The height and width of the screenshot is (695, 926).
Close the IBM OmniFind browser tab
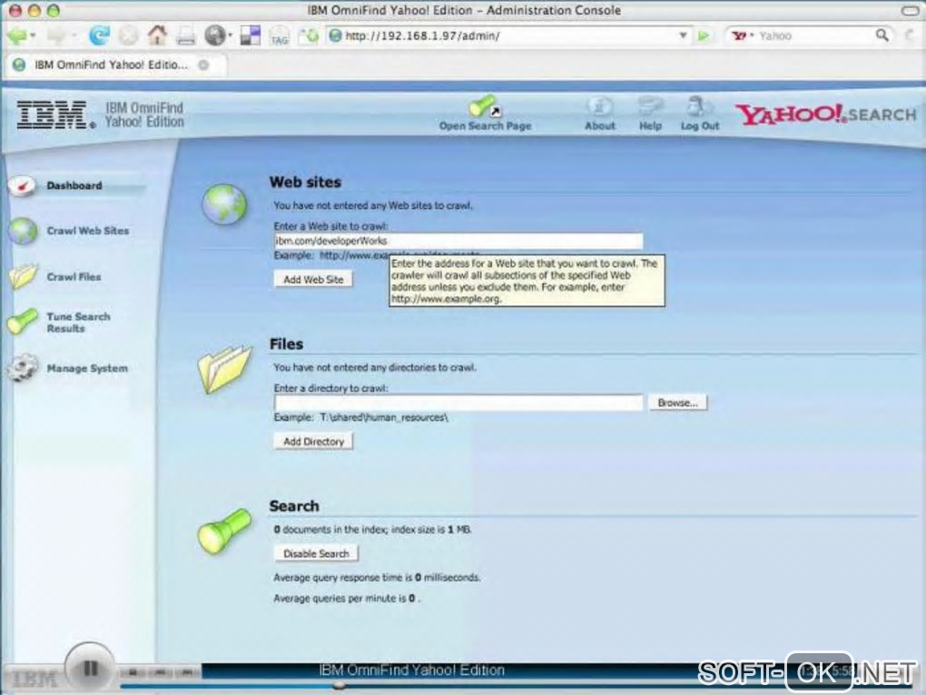click(x=203, y=65)
